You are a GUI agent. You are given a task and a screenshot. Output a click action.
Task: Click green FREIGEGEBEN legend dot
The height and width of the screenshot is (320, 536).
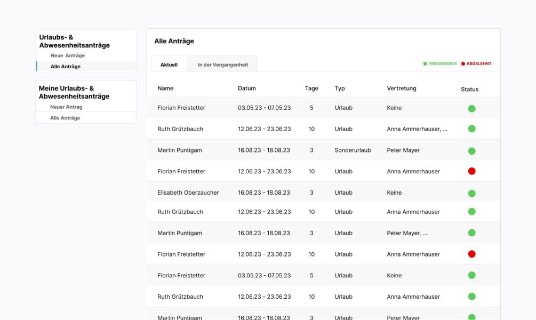pos(425,63)
